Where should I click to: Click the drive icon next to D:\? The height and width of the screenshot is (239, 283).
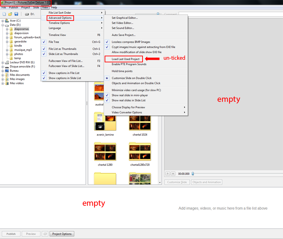click(x=27, y=14)
